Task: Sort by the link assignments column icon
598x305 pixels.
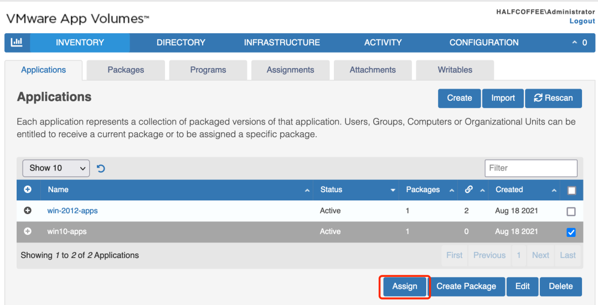Action: click(x=469, y=189)
